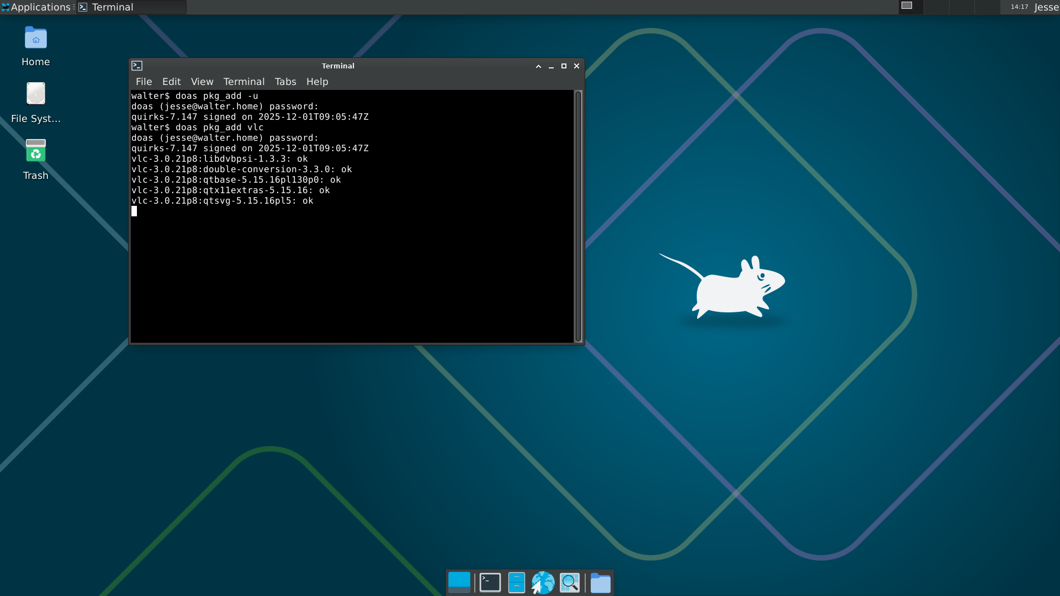Open the File System desktop icon

tap(35, 103)
